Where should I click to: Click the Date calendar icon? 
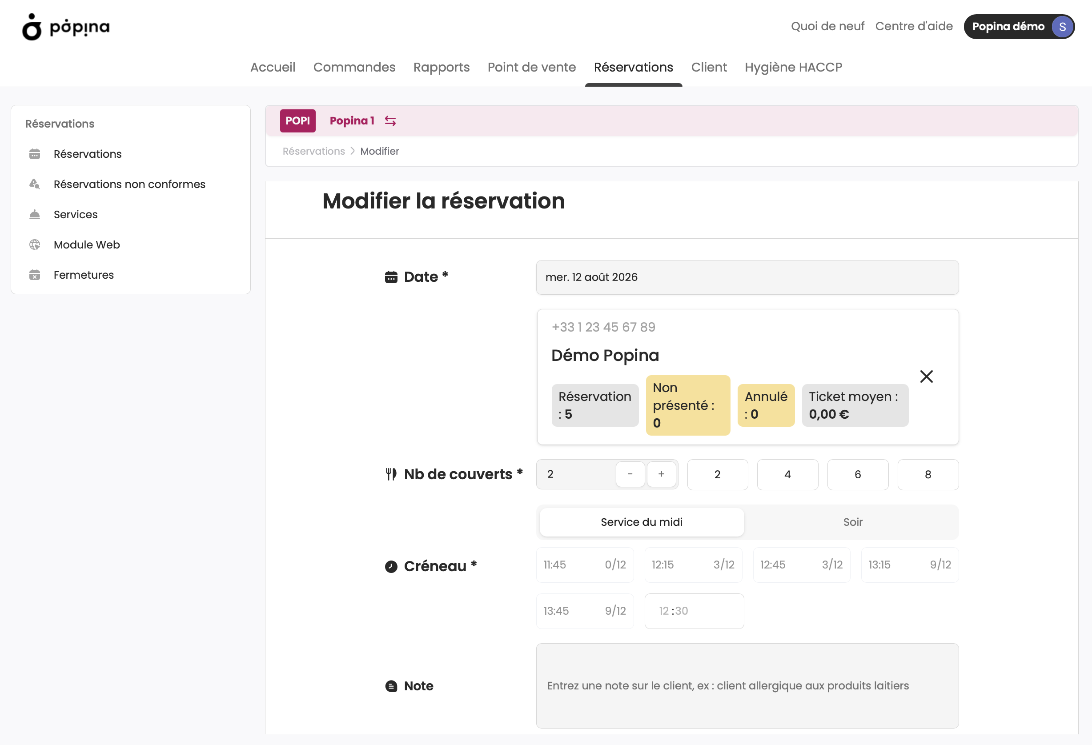(x=391, y=277)
